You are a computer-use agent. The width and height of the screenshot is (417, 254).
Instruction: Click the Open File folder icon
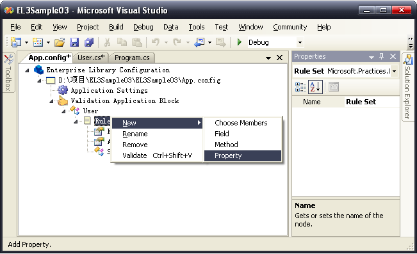pyautogui.click(x=60, y=42)
